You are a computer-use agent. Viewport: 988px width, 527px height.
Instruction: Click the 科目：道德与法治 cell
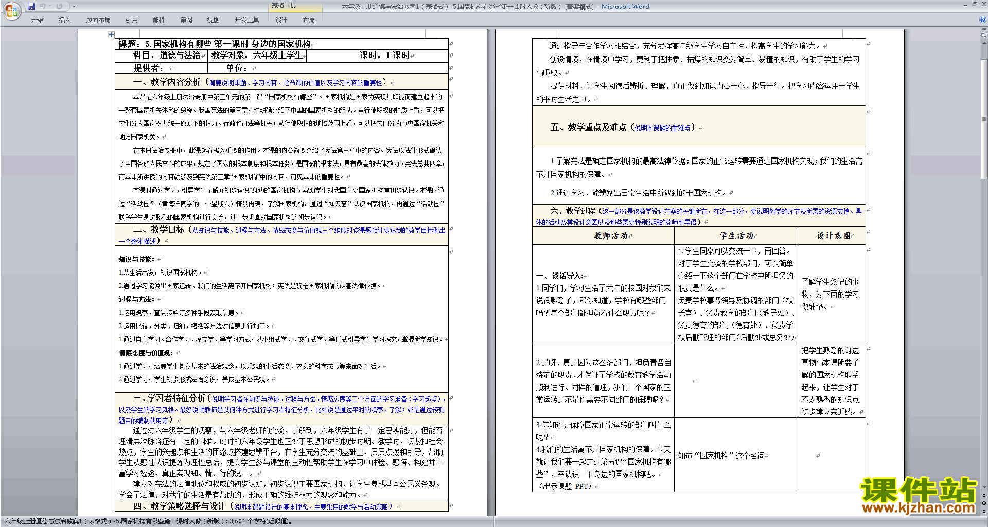pos(161,56)
